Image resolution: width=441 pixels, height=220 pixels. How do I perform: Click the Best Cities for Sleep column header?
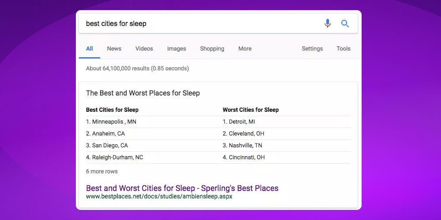(x=112, y=110)
